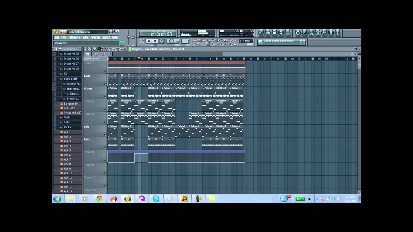Click the music note view icon above tracks
This screenshot has width=413, height=232.
(x=104, y=54)
